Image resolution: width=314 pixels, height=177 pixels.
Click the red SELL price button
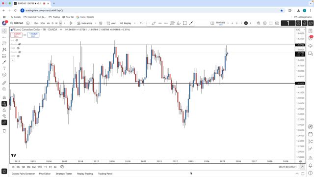16,35
